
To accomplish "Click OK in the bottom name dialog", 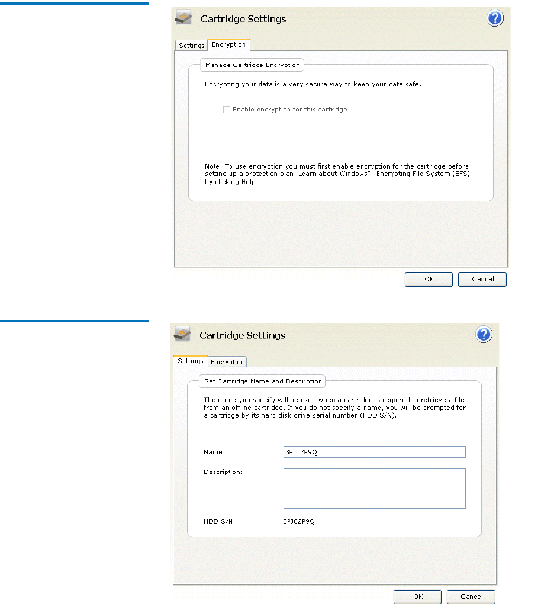I will (x=417, y=597).
